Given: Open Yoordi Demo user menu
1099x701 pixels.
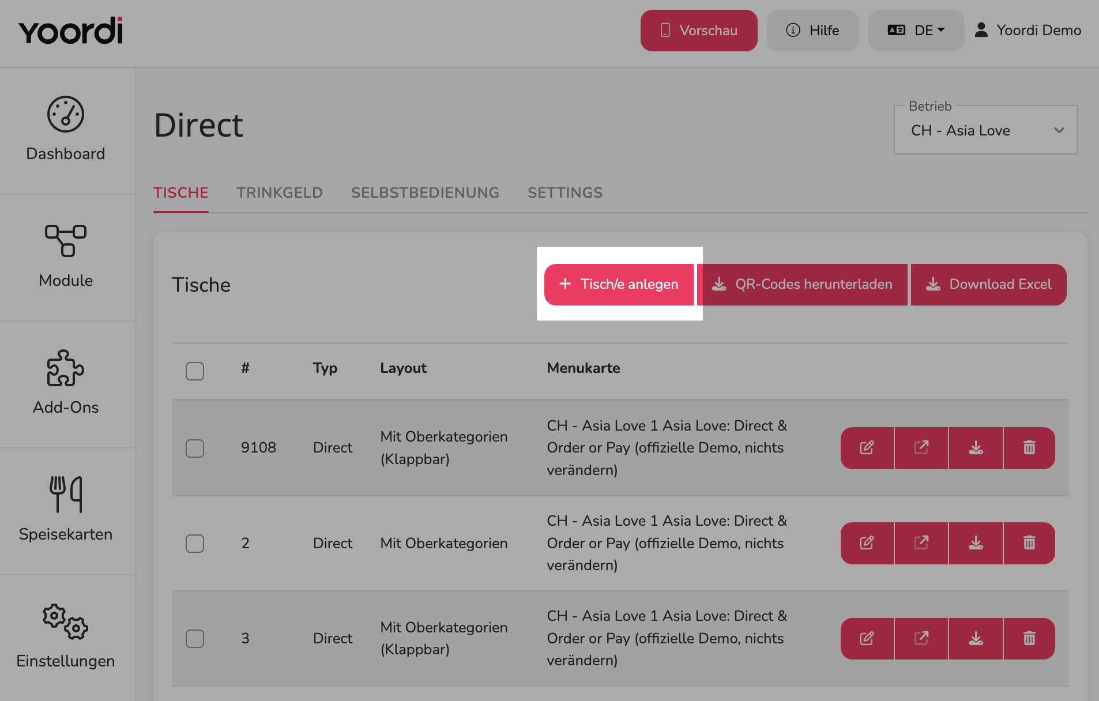Looking at the screenshot, I should click(x=1028, y=31).
